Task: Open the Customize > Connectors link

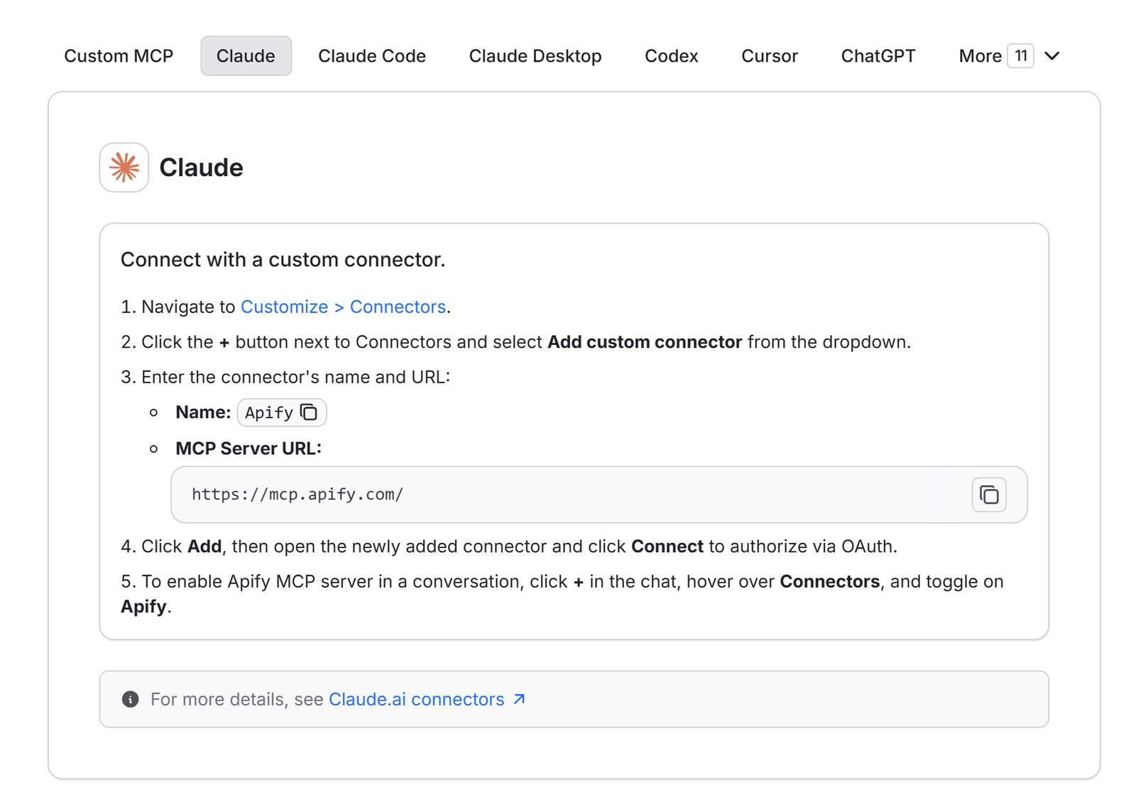Action: coord(344,307)
